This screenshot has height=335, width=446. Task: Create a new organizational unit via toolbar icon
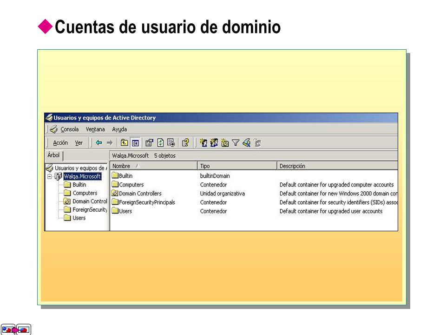tap(225, 143)
